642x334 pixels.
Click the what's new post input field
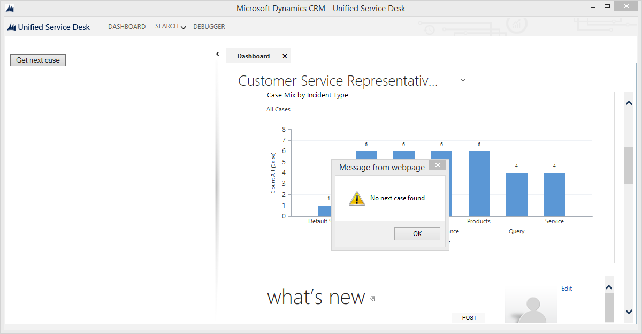point(359,318)
